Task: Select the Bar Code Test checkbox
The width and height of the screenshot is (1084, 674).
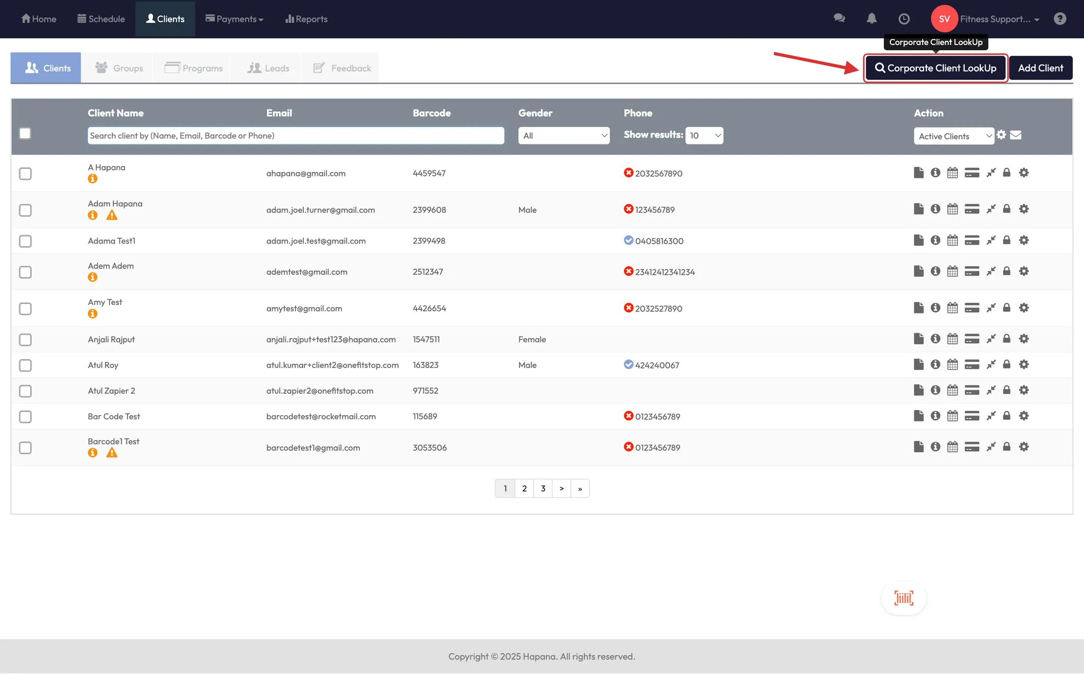Action: [25, 417]
